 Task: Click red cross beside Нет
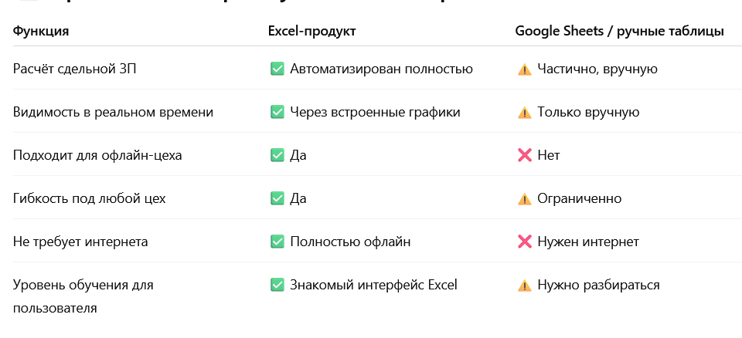[x=524, y=155]
